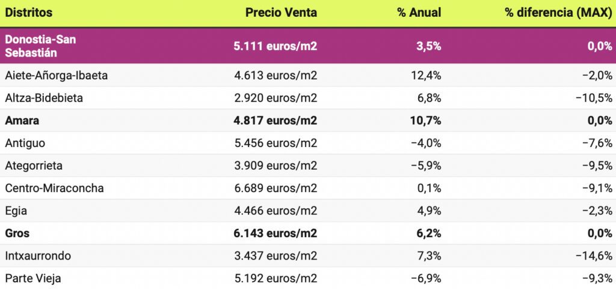Open the Intxaurrondo district
The image size is (616, 289).
click(x=38, y=256)
